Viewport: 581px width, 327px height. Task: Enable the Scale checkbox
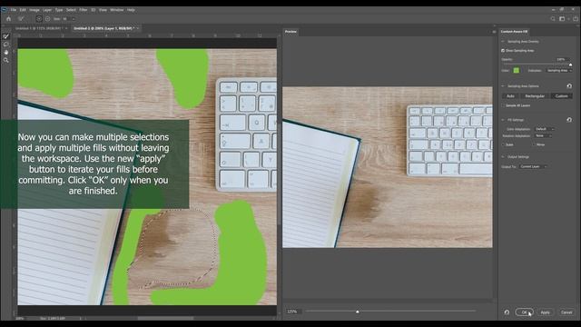click(x=503, y=144)
